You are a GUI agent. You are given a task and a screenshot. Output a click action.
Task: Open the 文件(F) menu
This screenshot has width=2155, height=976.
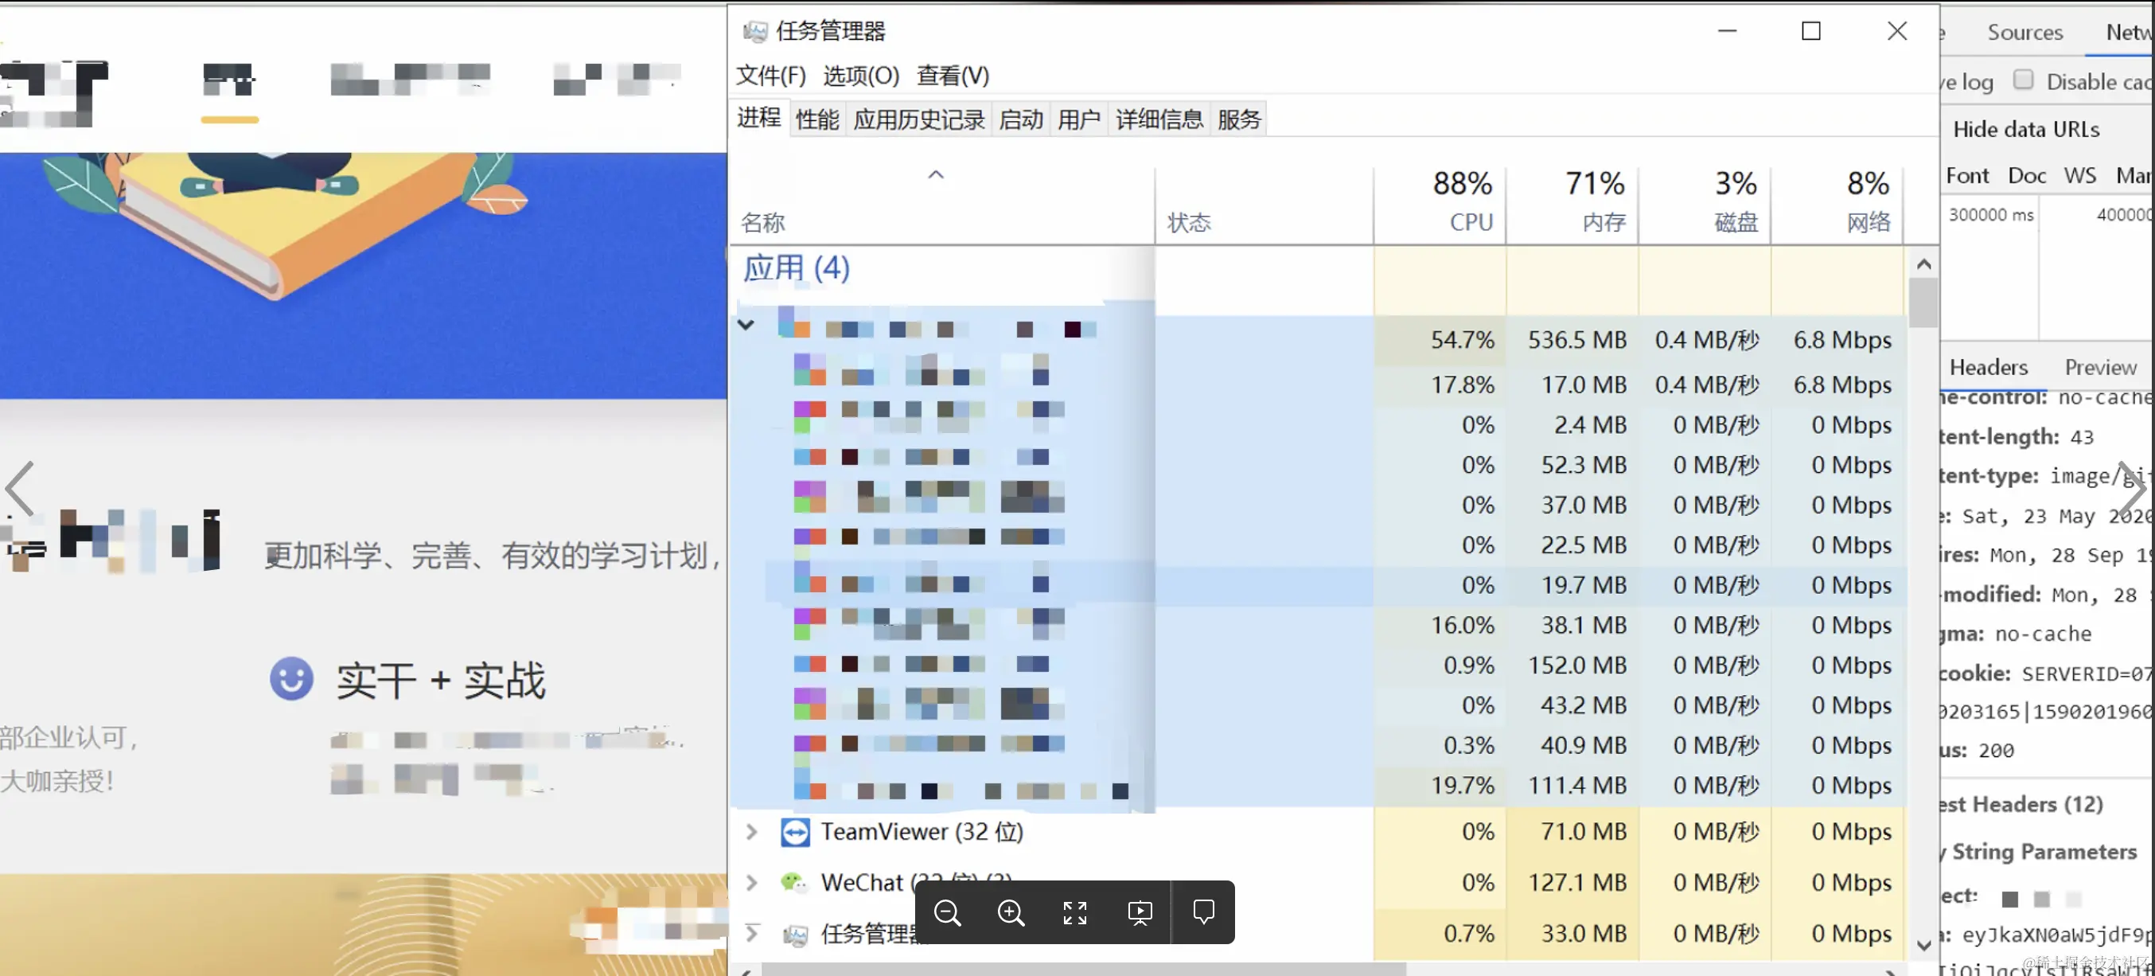click(770, 76)
